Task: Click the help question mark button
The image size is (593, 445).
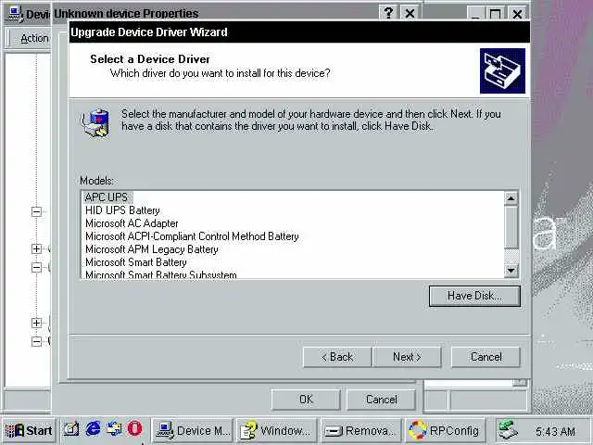Action: 388,14
